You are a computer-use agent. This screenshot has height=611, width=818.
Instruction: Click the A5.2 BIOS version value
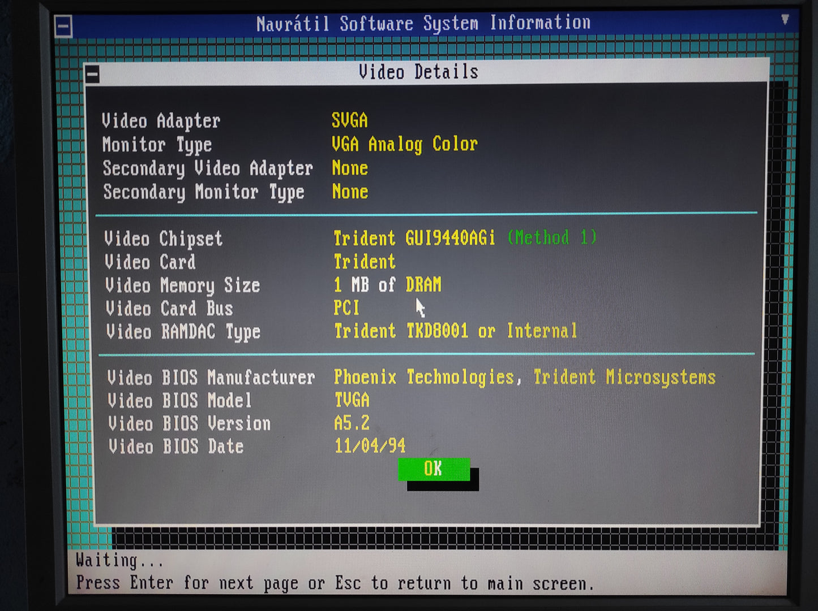pyautogui.click(x=352, y=423)
